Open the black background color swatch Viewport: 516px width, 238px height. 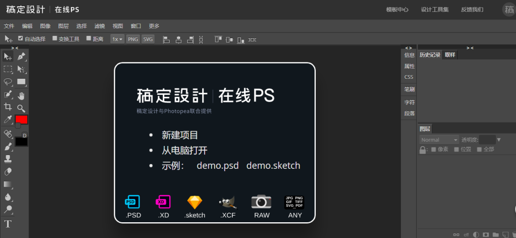tap(21, 142)
